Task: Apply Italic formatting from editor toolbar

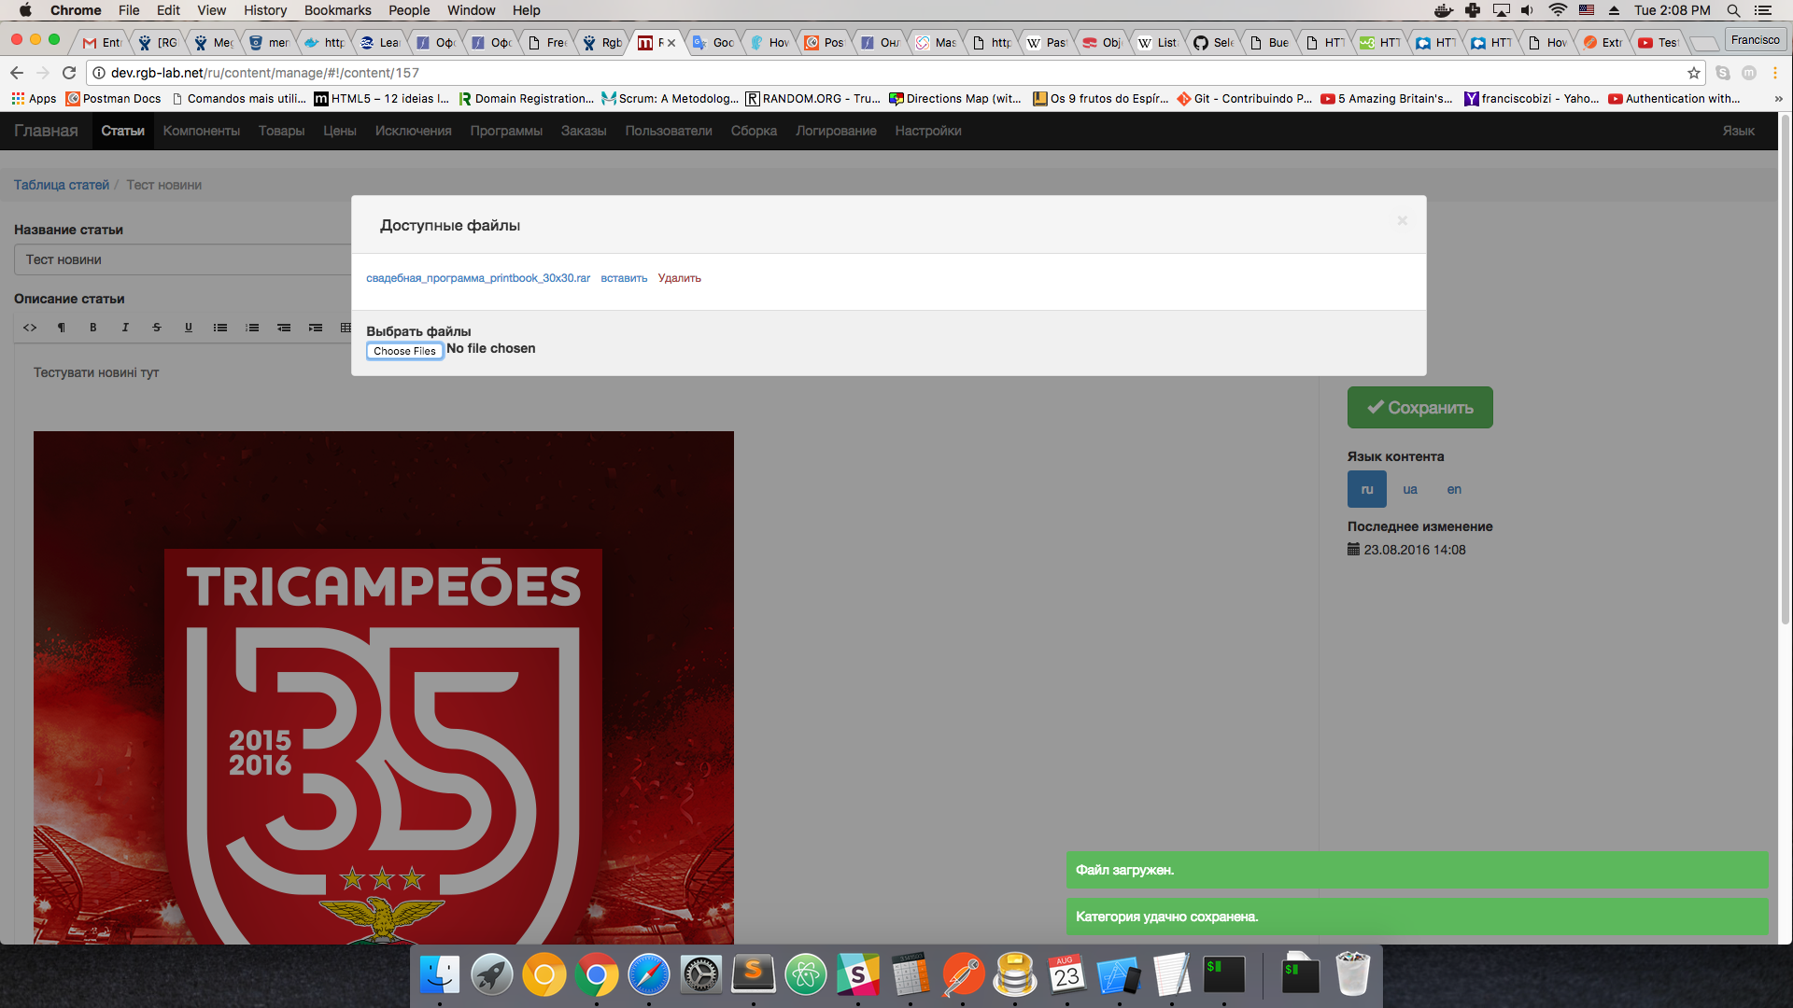Action: (x=125, y=328)
